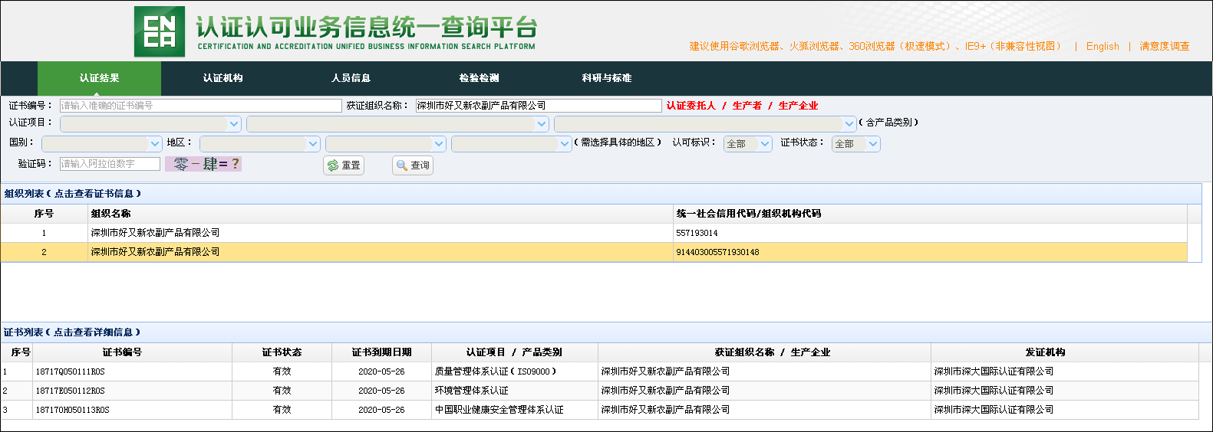The height and width of the screenshot is (432, 1213).
Task: Open the 国别 country dropdown
Action: tap(101, 143)
